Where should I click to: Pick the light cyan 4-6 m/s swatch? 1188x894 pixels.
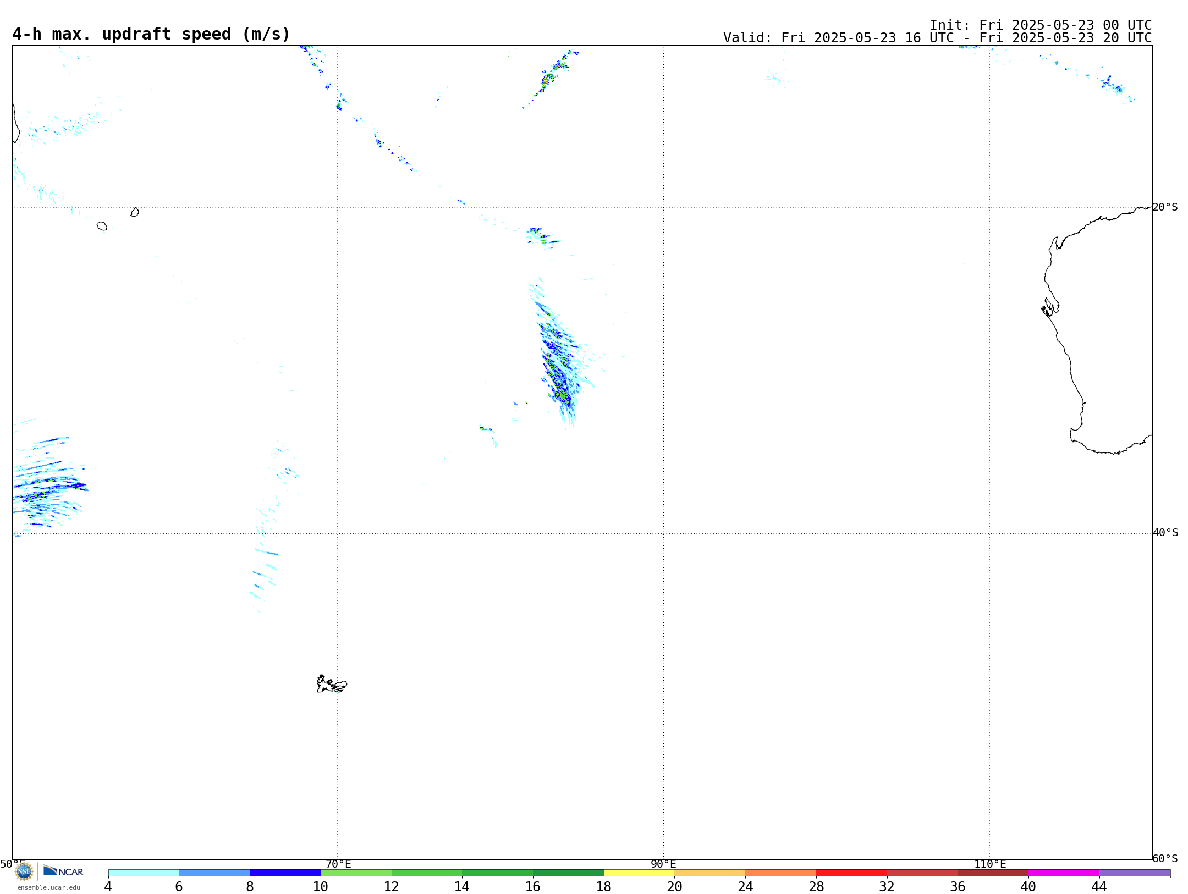click(x=144, y=873)
